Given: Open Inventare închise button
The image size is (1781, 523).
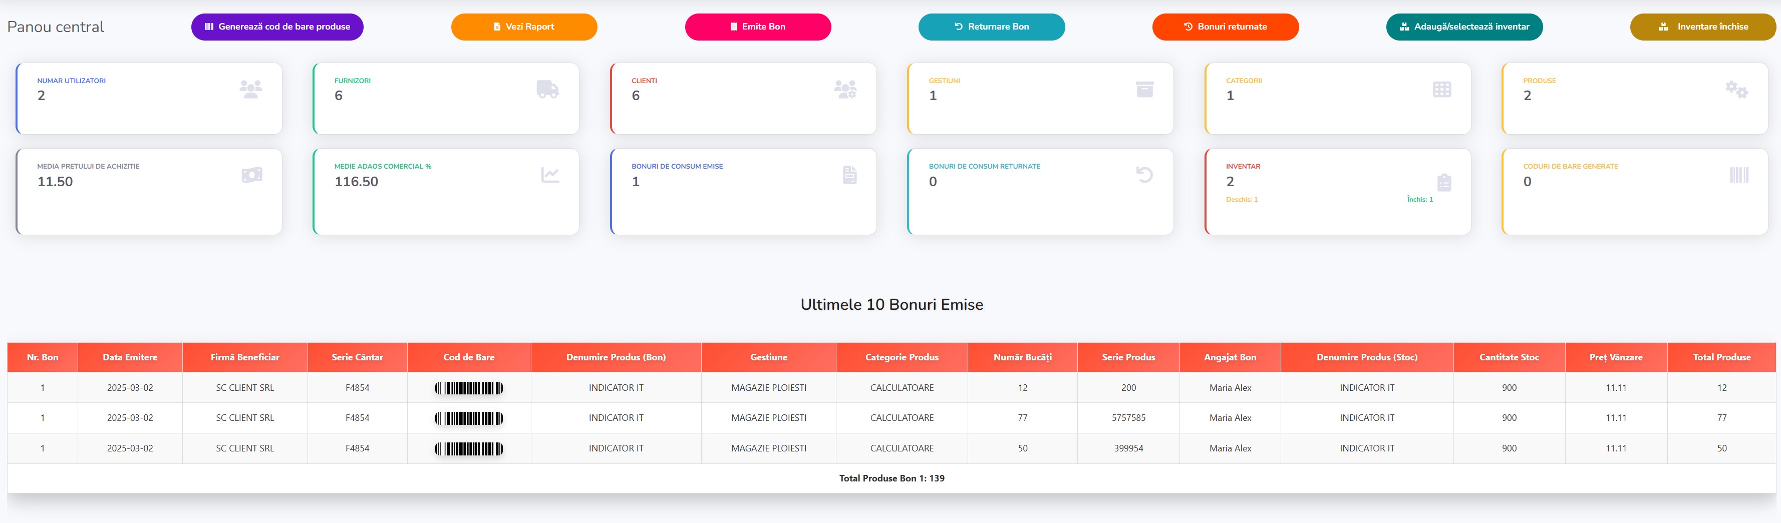Looking at the screenshot, I should pyautogui.click(x=1702, y=27).
